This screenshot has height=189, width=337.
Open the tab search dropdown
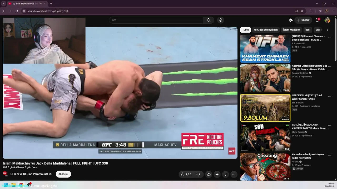(3, 4)
